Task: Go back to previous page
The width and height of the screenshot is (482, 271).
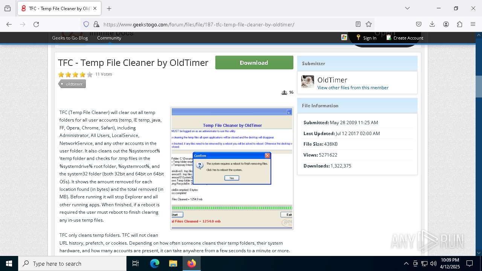Action: pyautogui.click(x=9, y=24)
